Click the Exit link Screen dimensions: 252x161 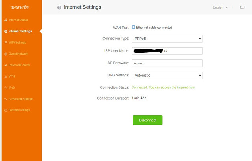[x=243, y=7]
